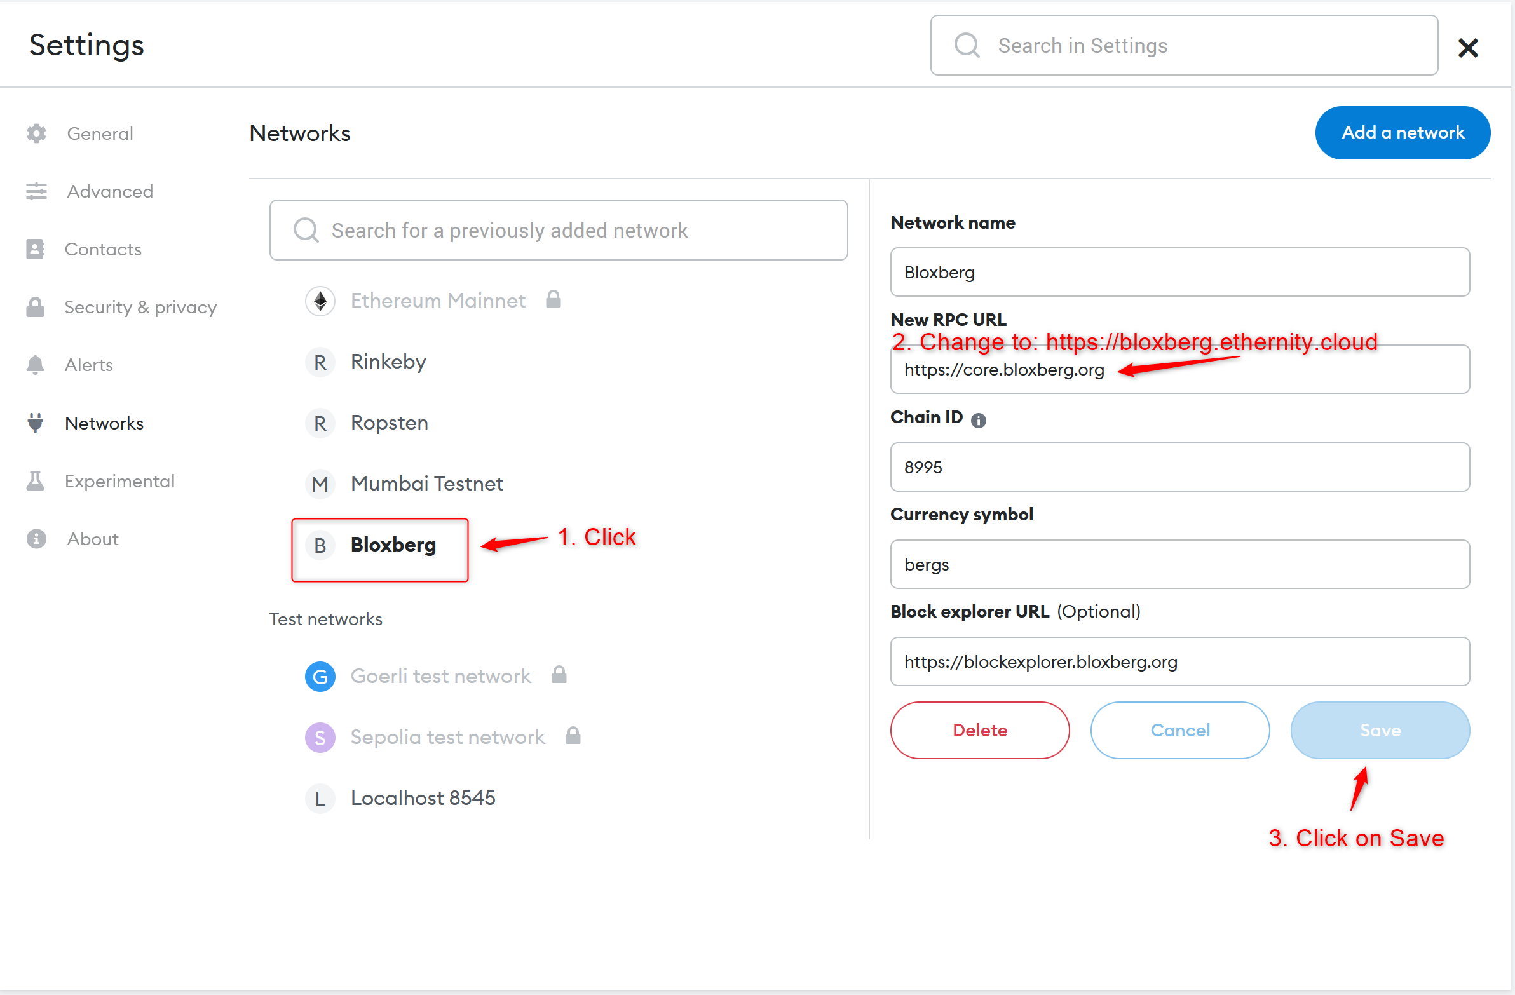Click the Contacts book icon
The image size is (1515, 995).
[x=36, y=249]
